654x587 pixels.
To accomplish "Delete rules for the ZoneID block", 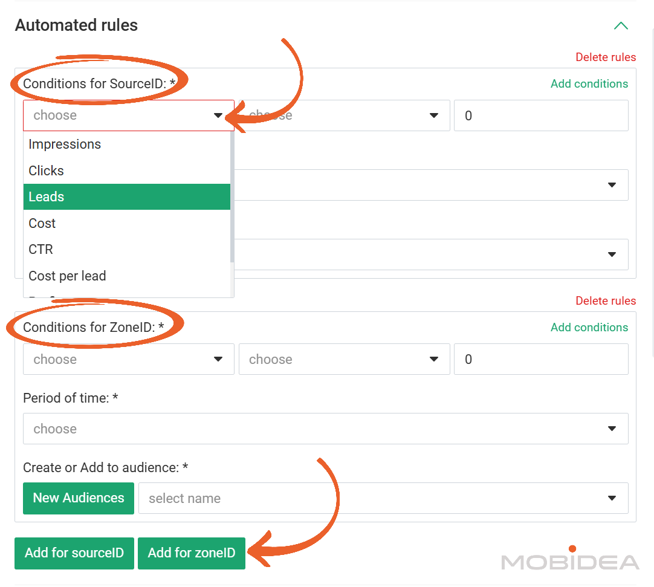I will click(x=606, y=301).
